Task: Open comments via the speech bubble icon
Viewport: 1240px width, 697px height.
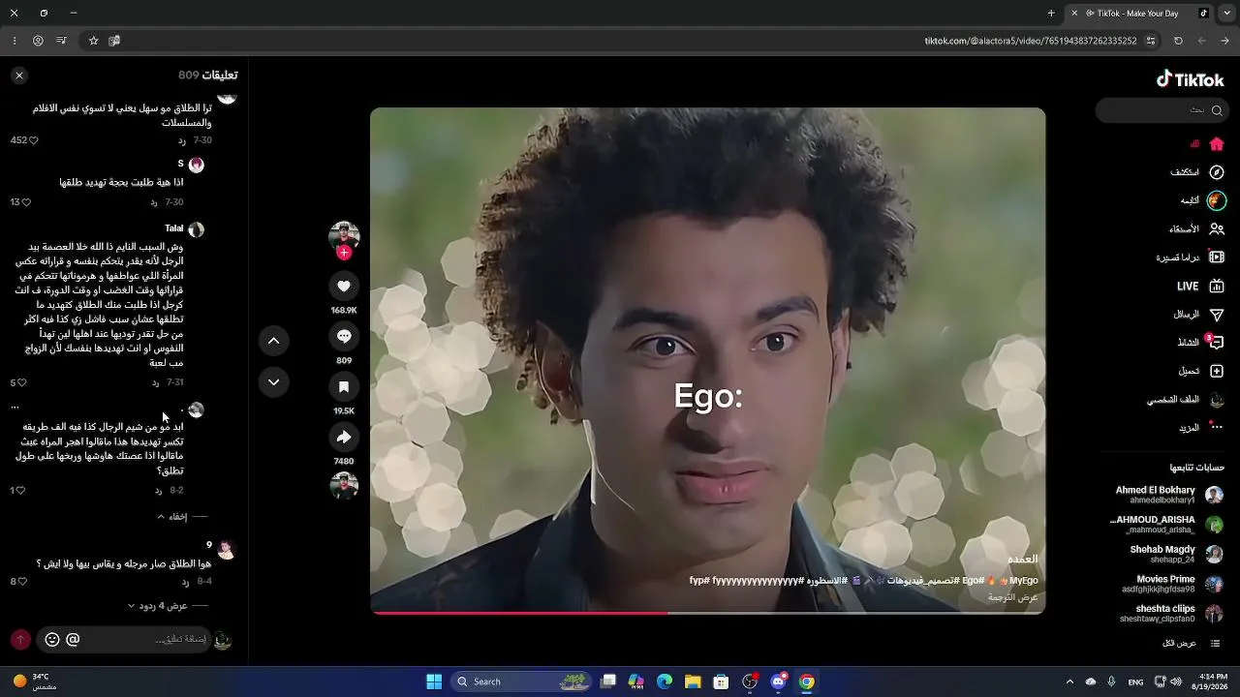Action: click(x=344, y=336)
